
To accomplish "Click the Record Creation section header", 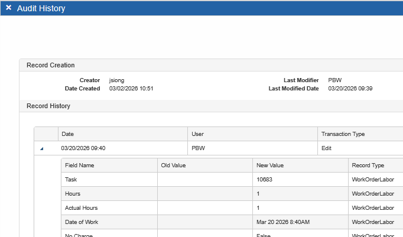I will click(50, 65).
